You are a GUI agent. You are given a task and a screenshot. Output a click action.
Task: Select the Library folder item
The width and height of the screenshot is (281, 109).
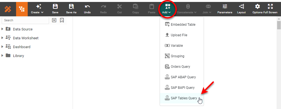pyautogui.click(x=15, y=56)
